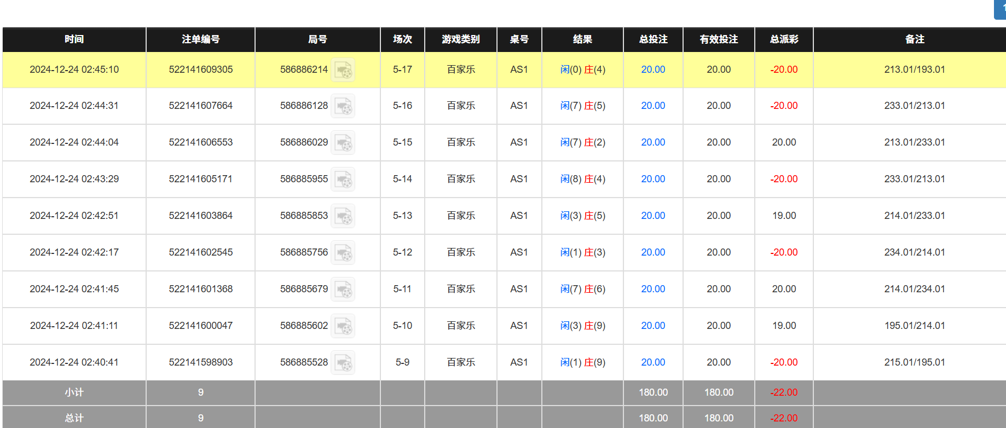Click the blue button at top-right corner
This screenshot has height=428, width=1006.
click(x=1001, y=9)
